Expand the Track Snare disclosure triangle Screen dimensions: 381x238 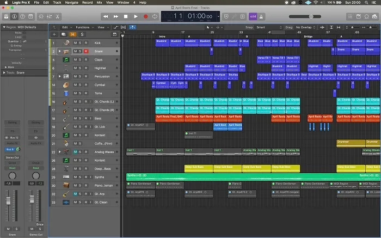(x=4, y=72)
